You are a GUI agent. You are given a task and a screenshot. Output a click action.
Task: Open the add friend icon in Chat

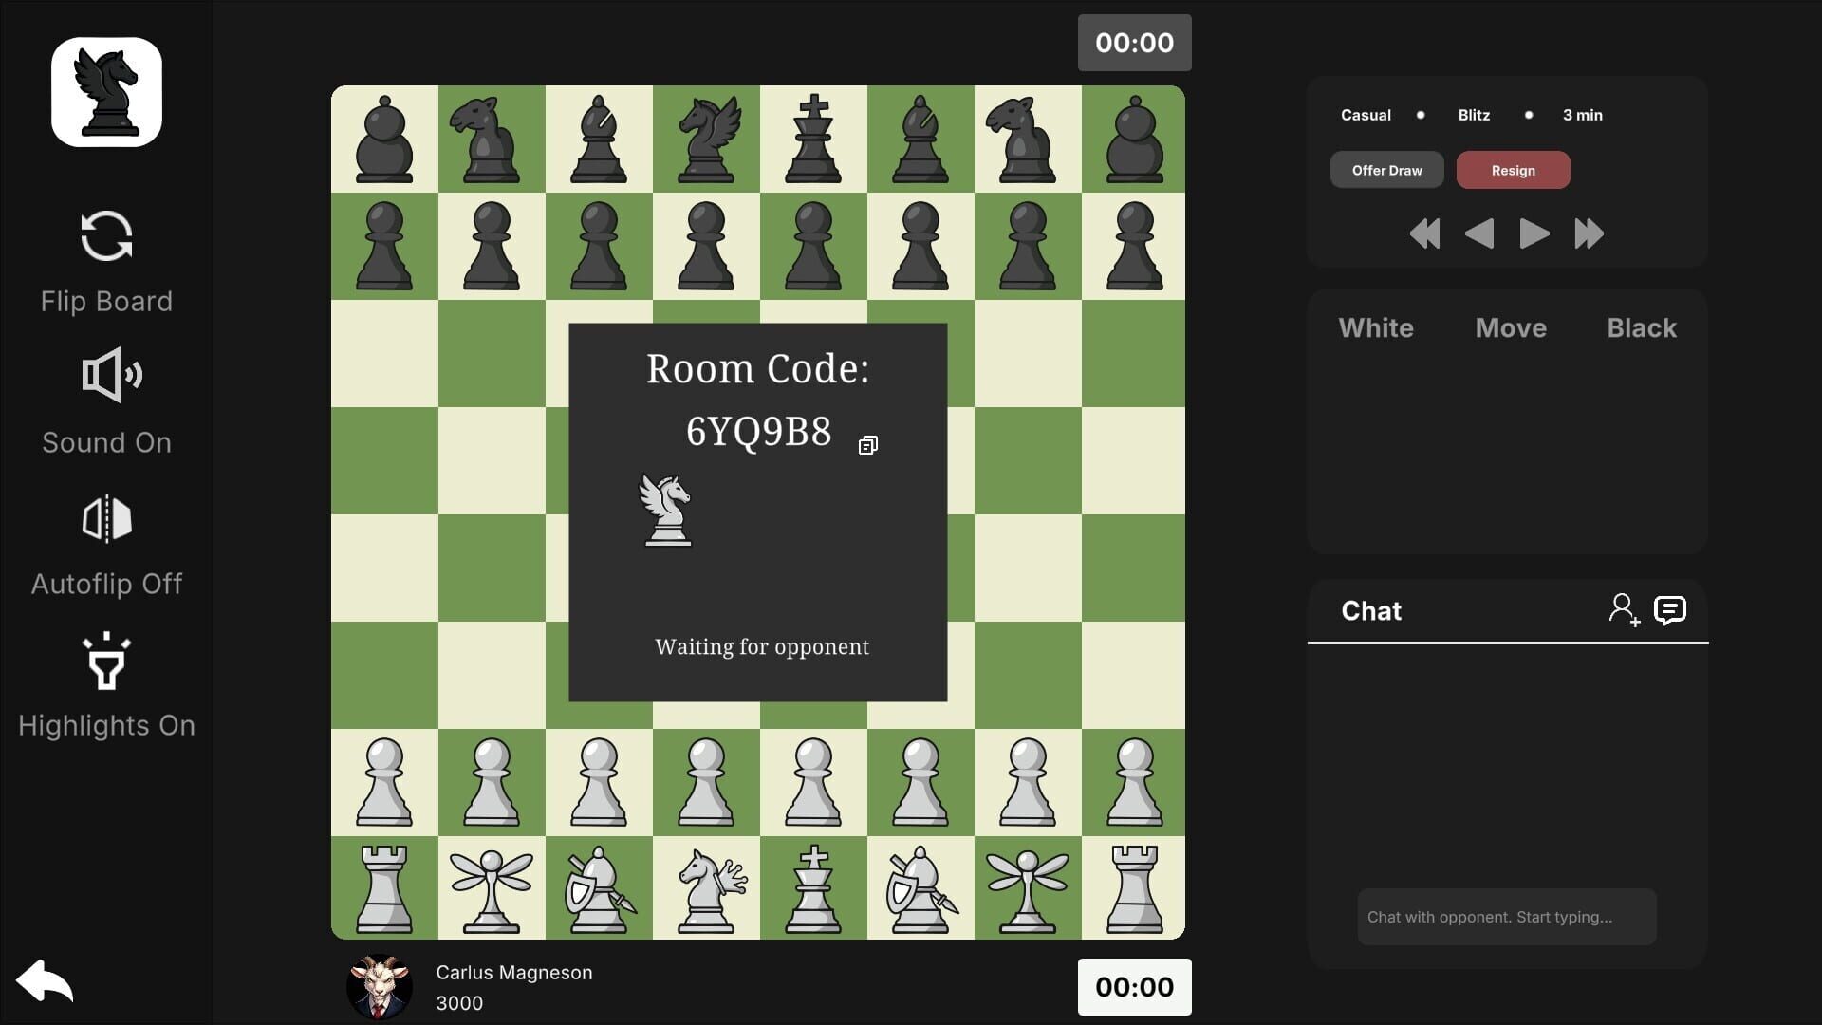pyautogui.click(x=1625, y=609)
